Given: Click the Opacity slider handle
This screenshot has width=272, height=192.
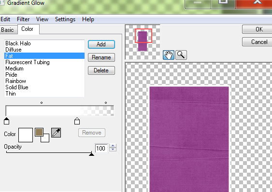Looking at the screenshot, I should (x=91, y=154).
